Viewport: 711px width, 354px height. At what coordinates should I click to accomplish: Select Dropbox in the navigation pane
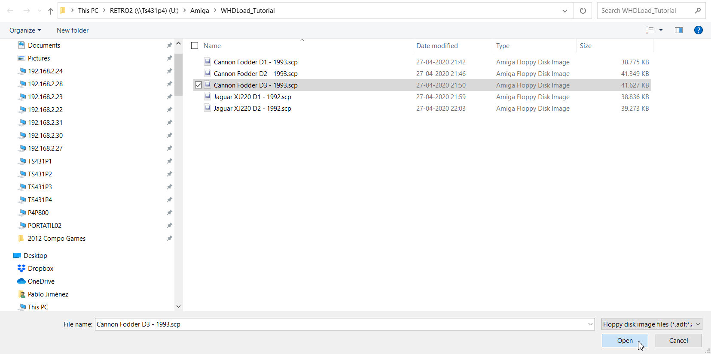click(40, 269)
